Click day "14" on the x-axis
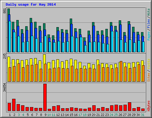The width and height of the screenshot is (152, 118). 67,115
